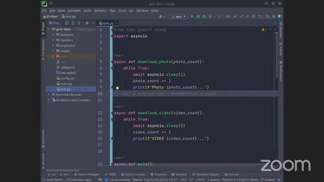The width and height of the screenshot is (324, 182).
Task: Rollback changes with the undo arrow
Action: (x=260, y=17)
